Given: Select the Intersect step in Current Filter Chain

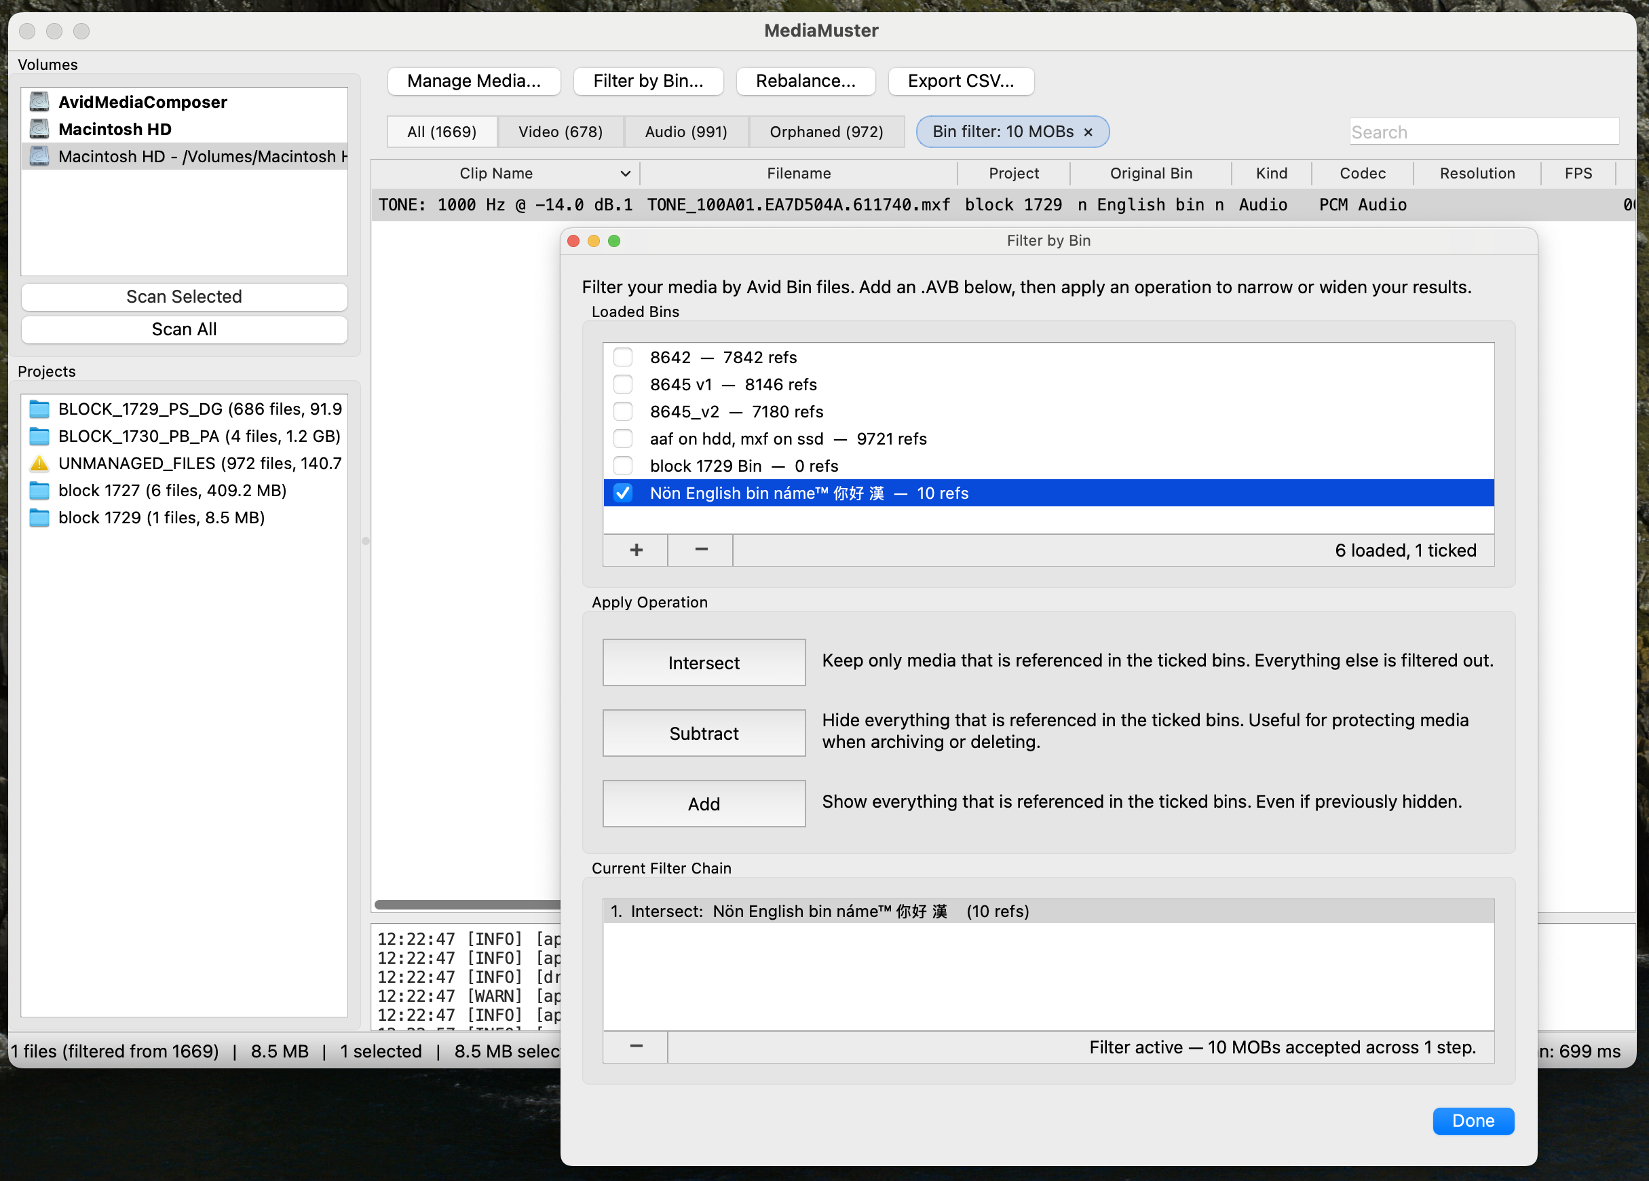Looking at the screenshot, I should [x=1048, y=911].
